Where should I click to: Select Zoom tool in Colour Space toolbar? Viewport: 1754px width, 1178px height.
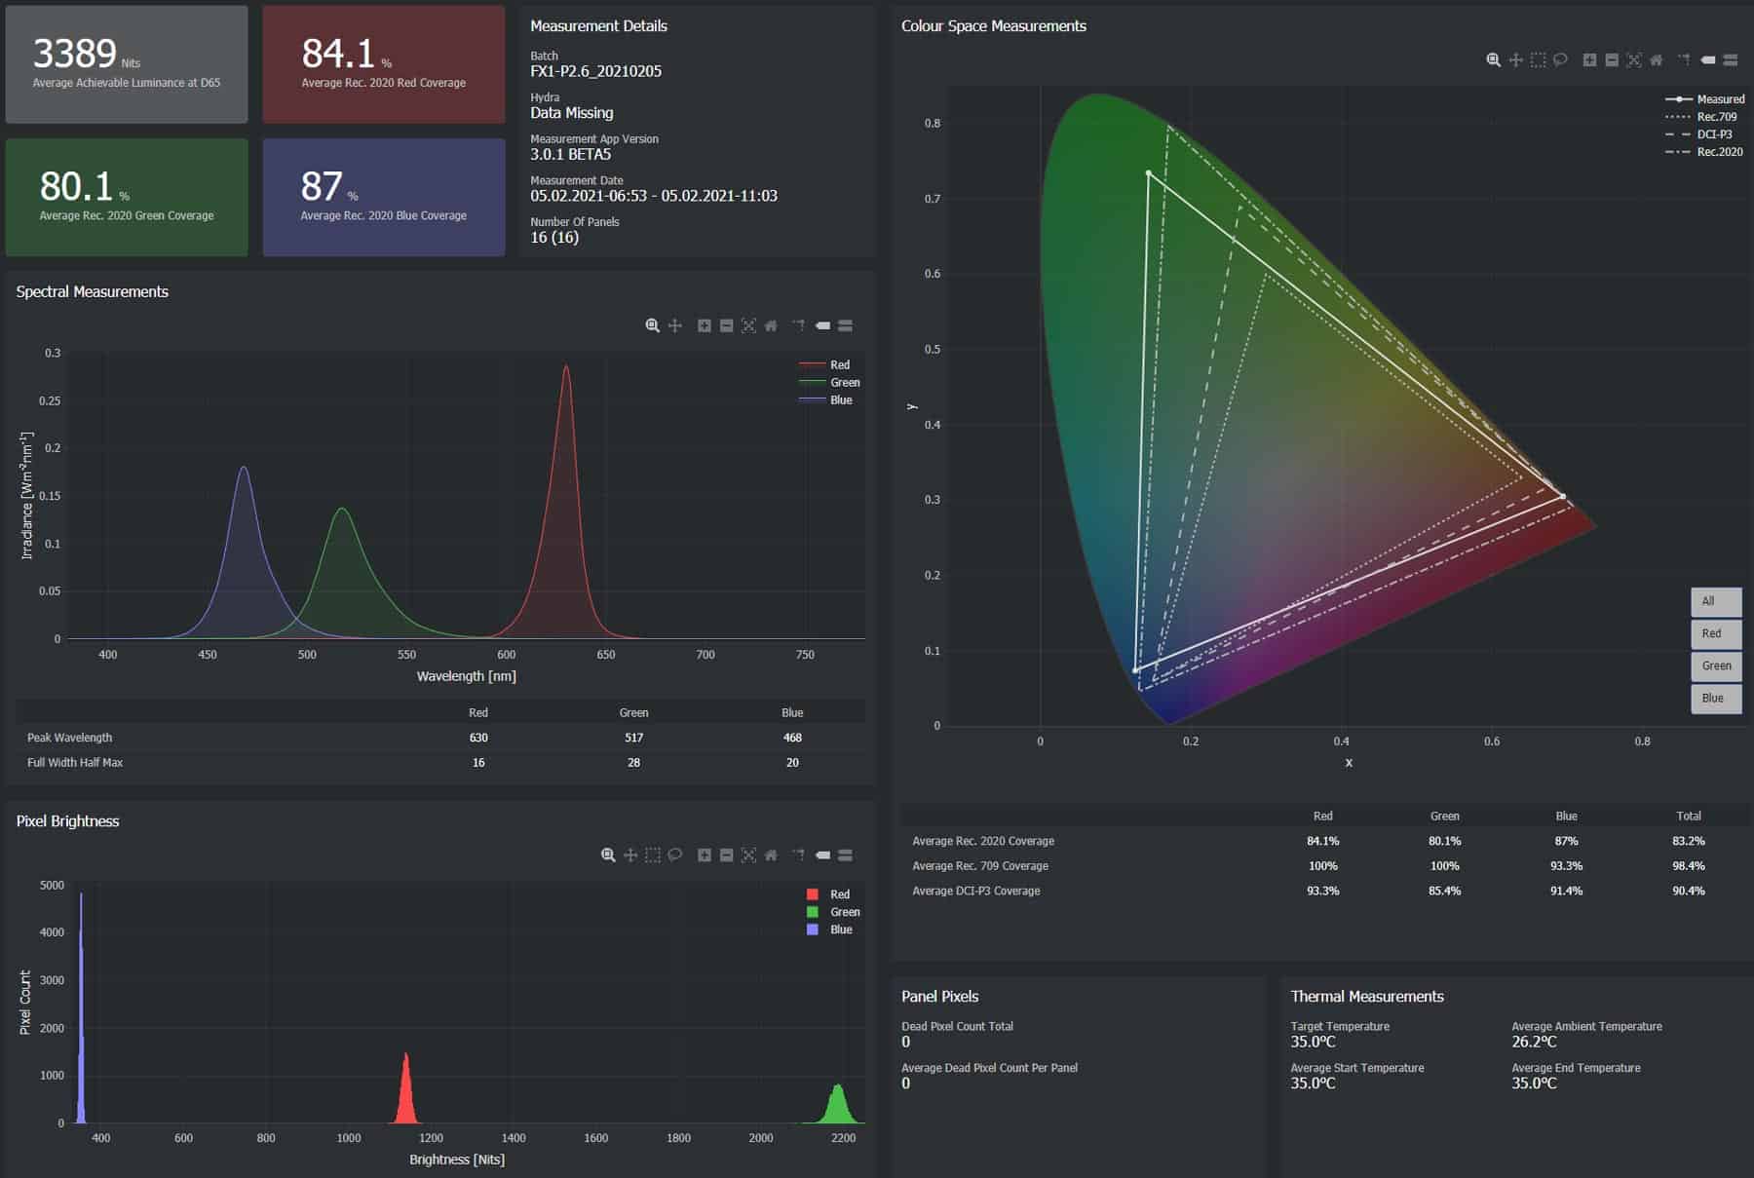1493,59
